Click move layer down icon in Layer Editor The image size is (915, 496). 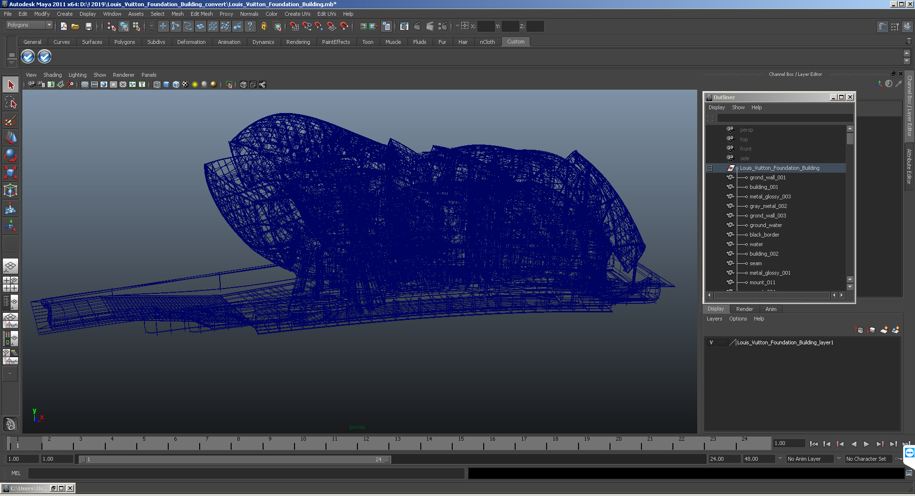872,330
